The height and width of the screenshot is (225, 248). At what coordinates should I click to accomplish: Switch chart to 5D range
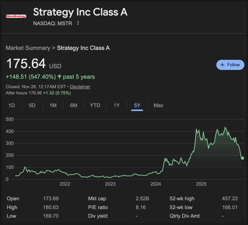[32, 105]
